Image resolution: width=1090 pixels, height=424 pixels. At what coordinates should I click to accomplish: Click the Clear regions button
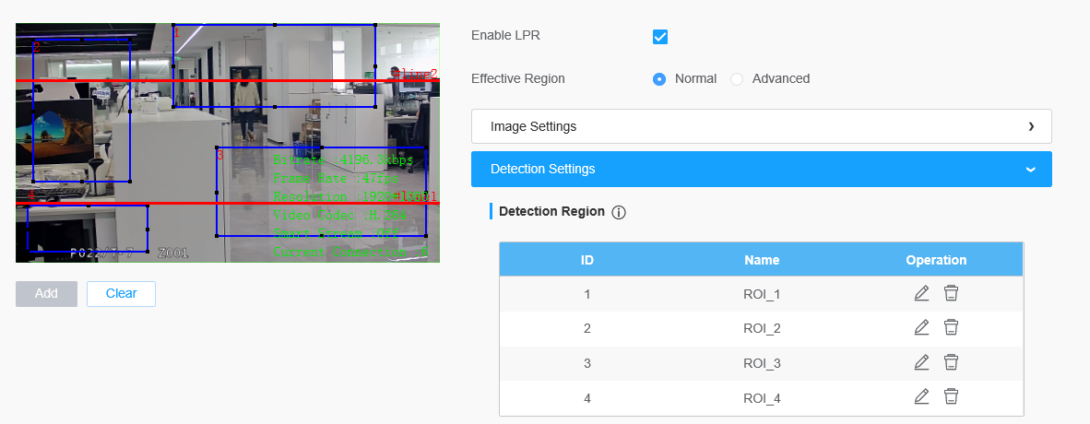pyautogui.click(x=121, y=293)
